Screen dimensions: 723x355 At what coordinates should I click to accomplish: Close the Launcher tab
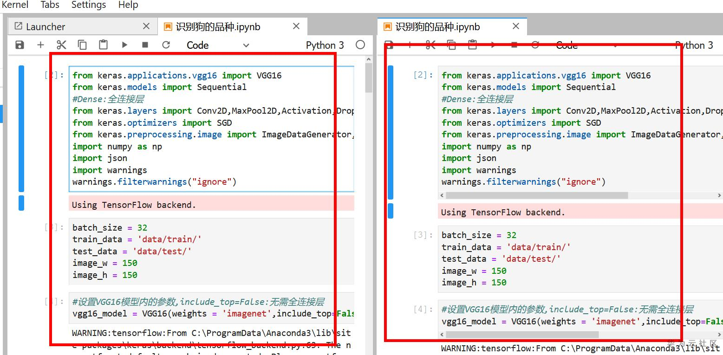click(146, 26)
